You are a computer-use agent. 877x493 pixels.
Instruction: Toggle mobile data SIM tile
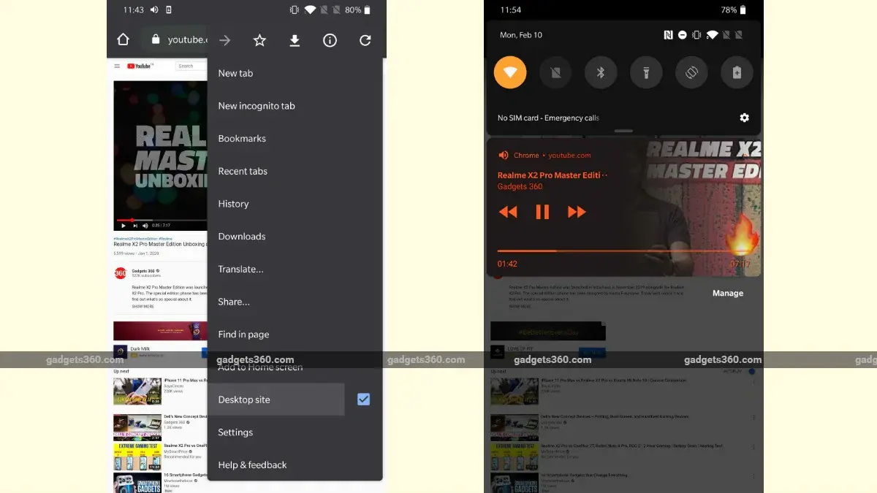pyautogui.click(x=555, y=73)
